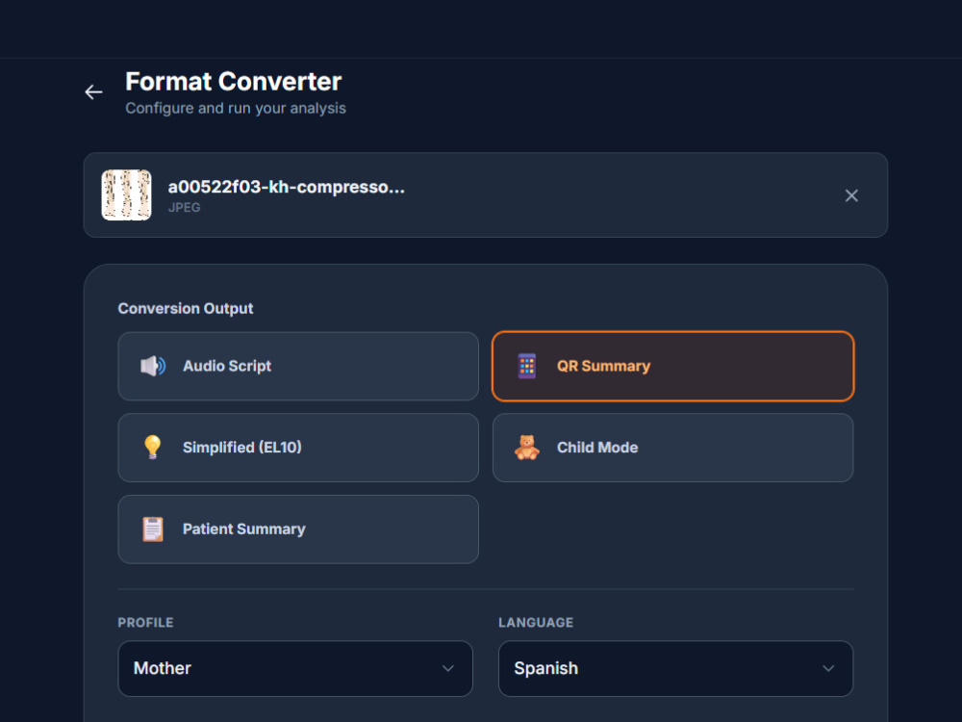Open the Profile dropdown showing Mother
Screen dimensions: 962x722
[295, 669]
